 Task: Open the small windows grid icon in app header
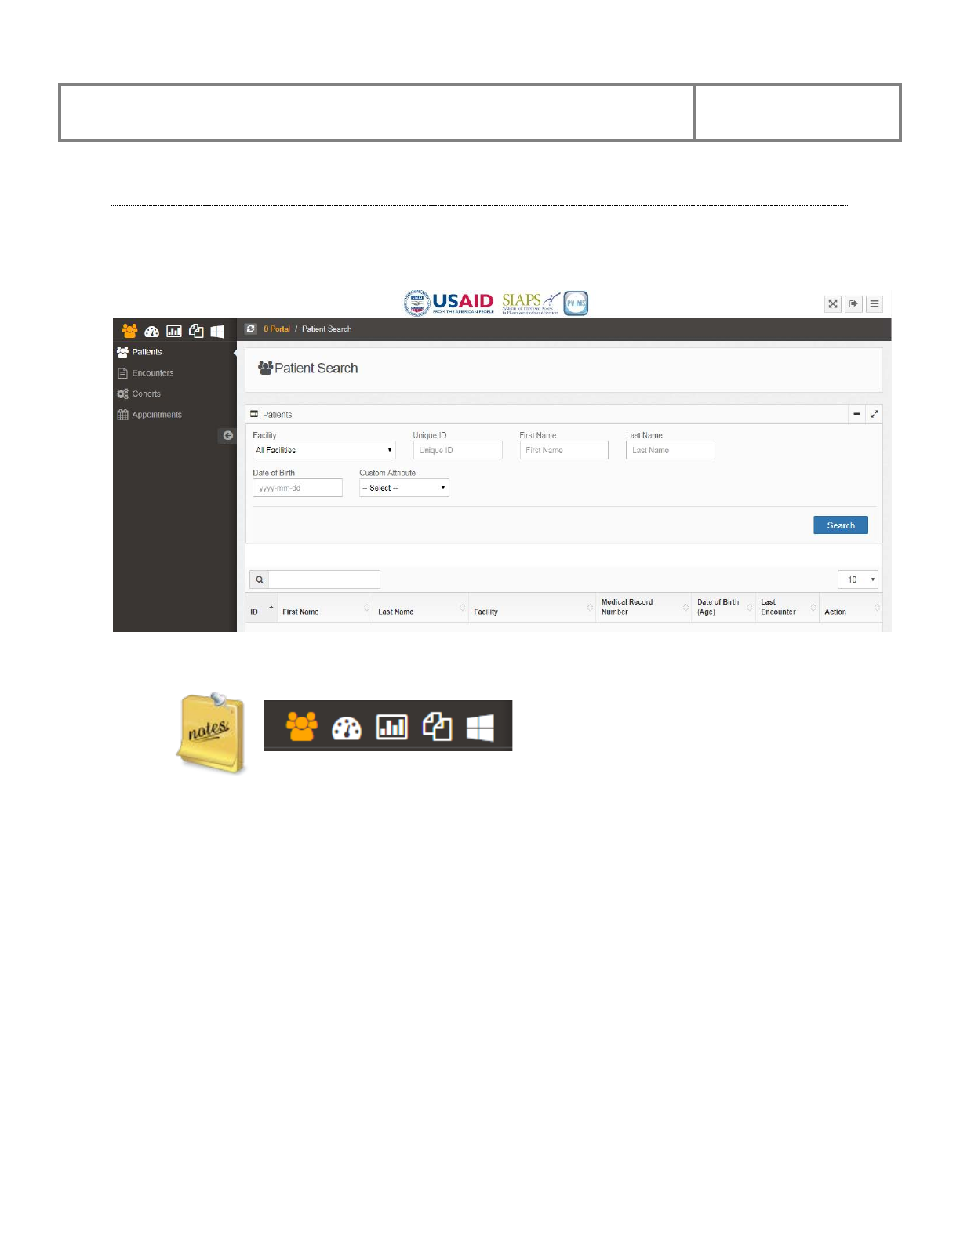tap(217, 332)
